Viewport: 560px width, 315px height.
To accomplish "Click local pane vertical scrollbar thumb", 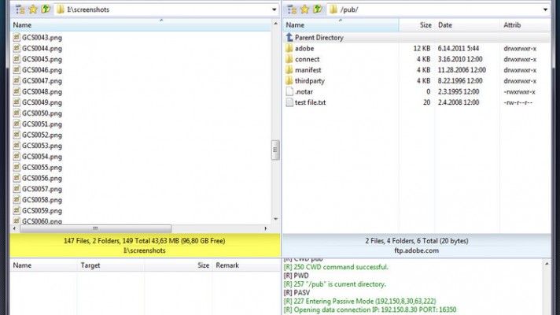I will click(x=275, y=150).
